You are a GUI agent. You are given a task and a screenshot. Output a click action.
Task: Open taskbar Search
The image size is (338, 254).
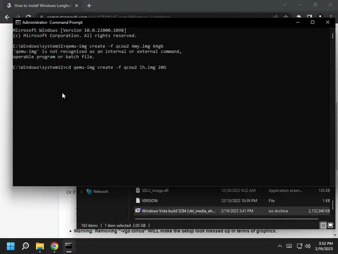tap(25, 246)
